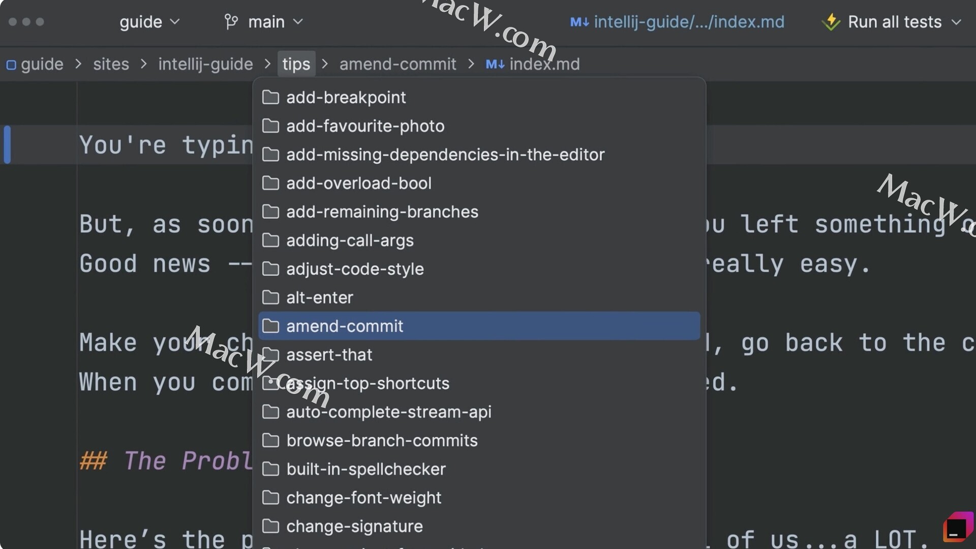976x549 pixels.
Task: Select auto-complete-stream-api folder entry
Action: pyautogui.click(x=479, y=412)
